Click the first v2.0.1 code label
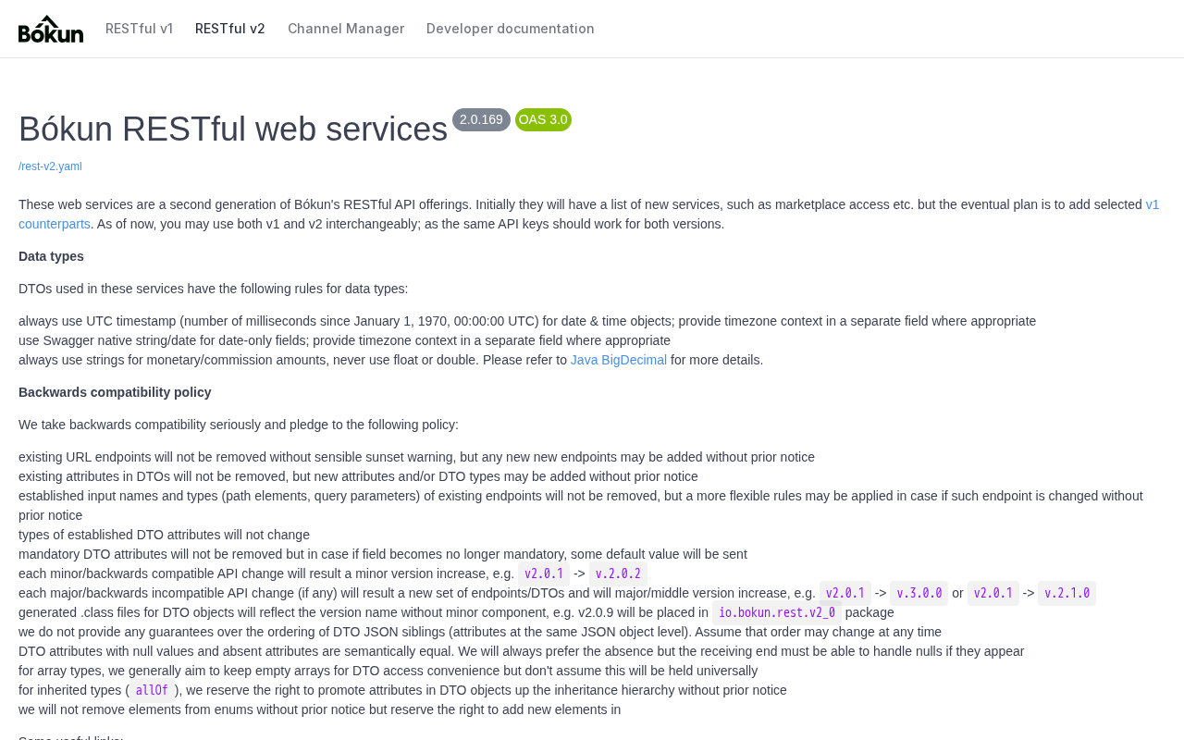This screenshot has height=740, width=1184. [x=544, y=573]
